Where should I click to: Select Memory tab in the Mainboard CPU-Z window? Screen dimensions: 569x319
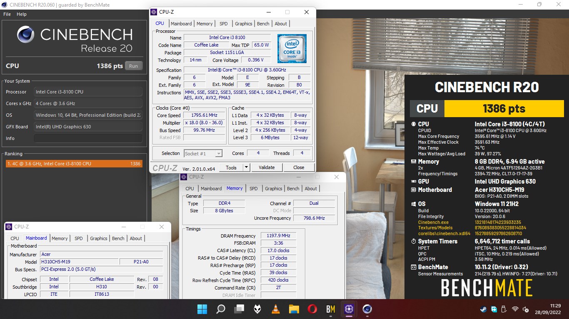coord(60,238)
